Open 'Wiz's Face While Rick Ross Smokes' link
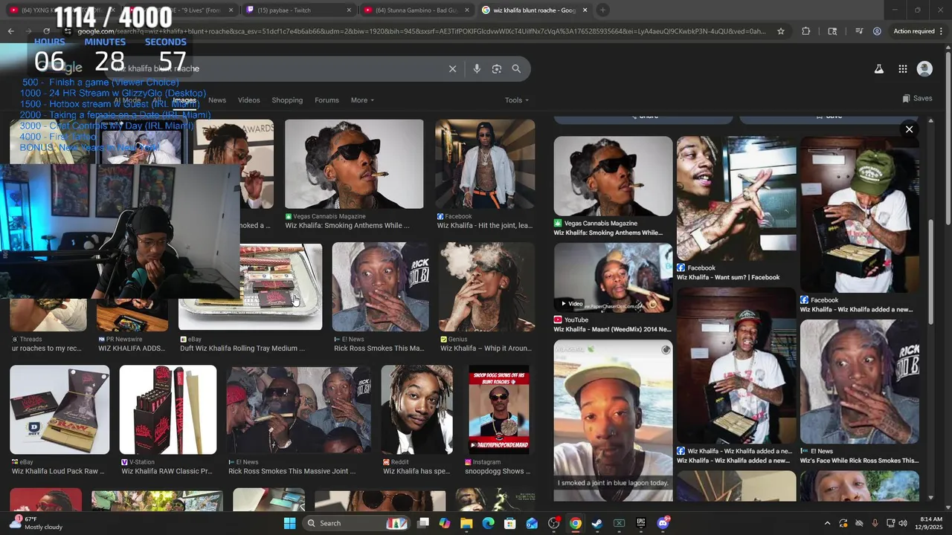 (859, 461)
